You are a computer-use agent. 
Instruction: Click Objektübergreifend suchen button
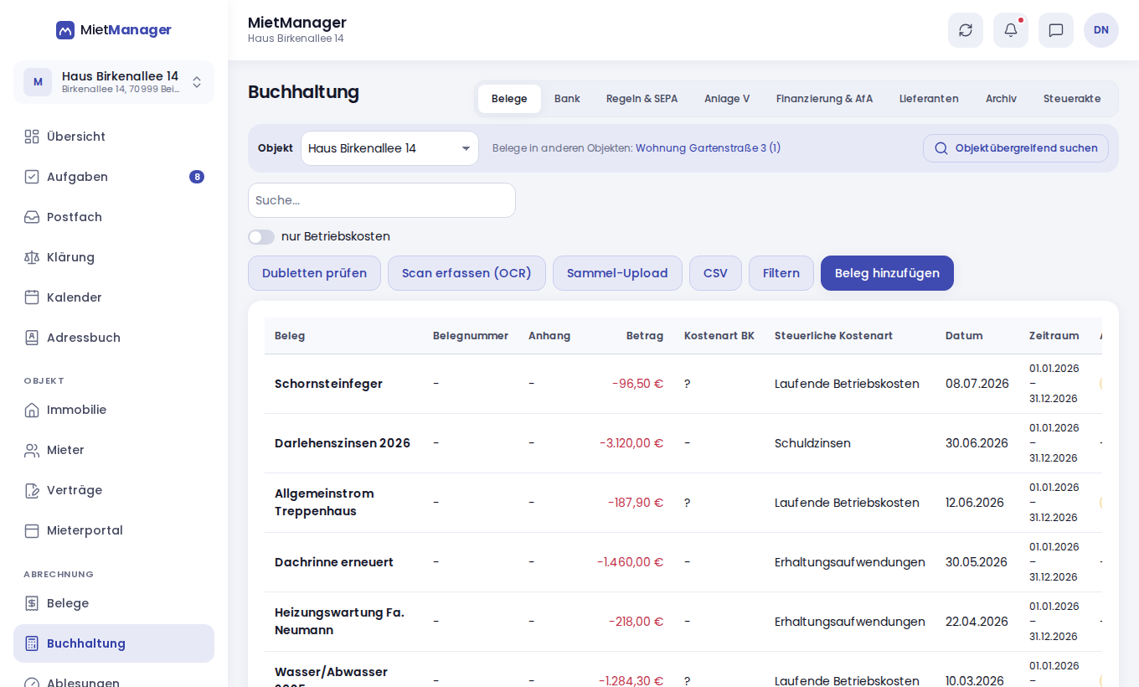(x=1016, y=148)
